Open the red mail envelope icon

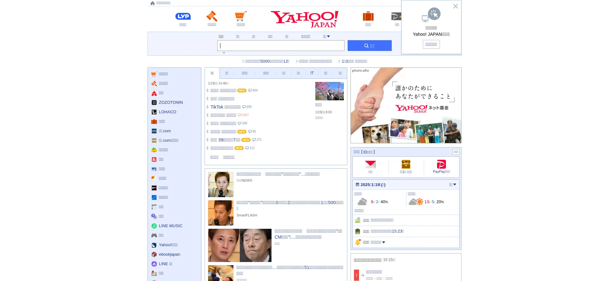coord(370,164)
